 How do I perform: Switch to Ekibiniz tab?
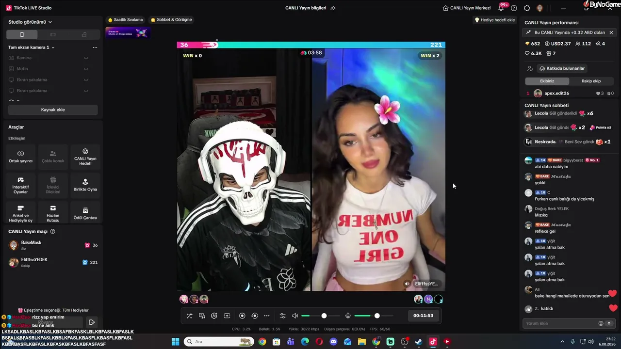tap(547, 81)
